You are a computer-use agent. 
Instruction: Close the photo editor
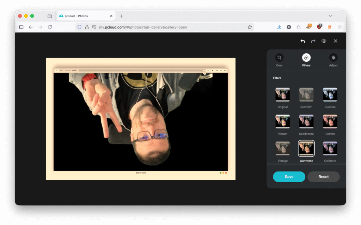tap(335, 41)
